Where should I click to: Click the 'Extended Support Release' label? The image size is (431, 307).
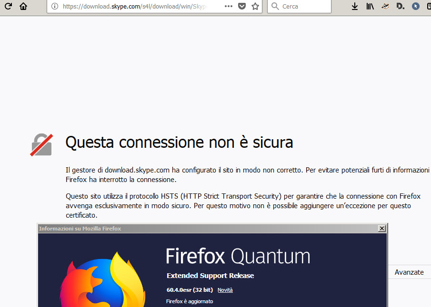[210, 276]
